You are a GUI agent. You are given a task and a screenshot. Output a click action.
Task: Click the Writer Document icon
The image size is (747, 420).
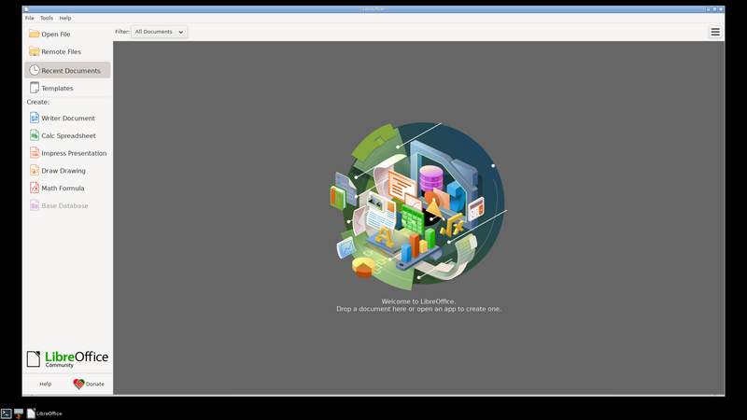tap(35, 118)
